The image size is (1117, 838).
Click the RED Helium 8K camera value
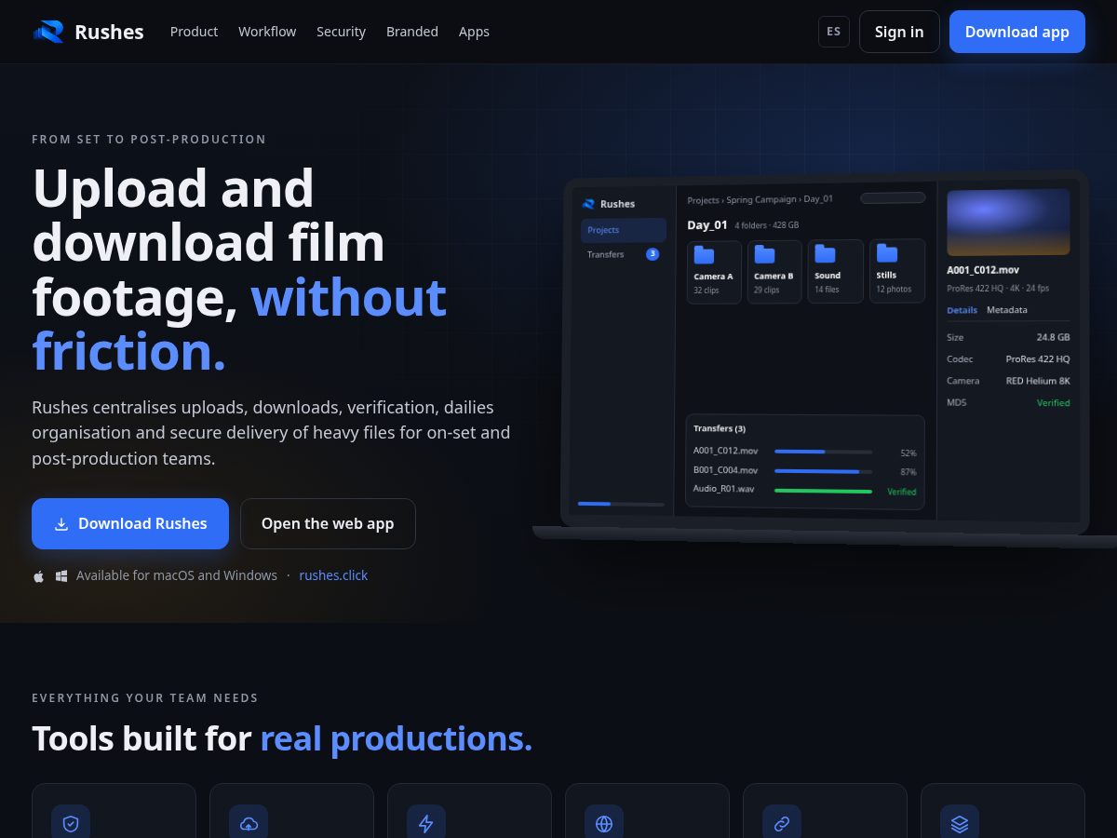pyautogui.click(x=1038, y=381)
